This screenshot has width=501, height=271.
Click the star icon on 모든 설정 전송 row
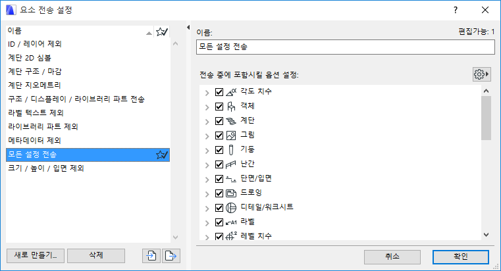(x=162, y=155)
